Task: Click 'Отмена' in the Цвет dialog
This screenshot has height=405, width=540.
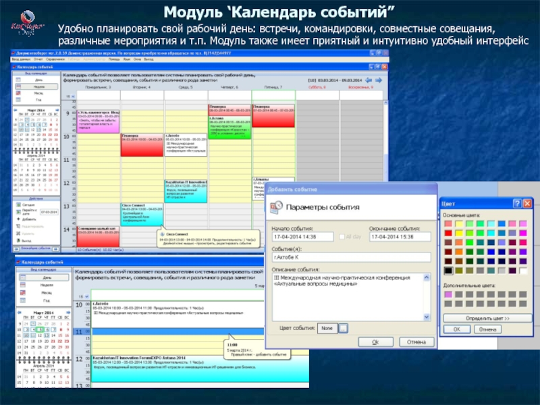Action: click(487, 329)
